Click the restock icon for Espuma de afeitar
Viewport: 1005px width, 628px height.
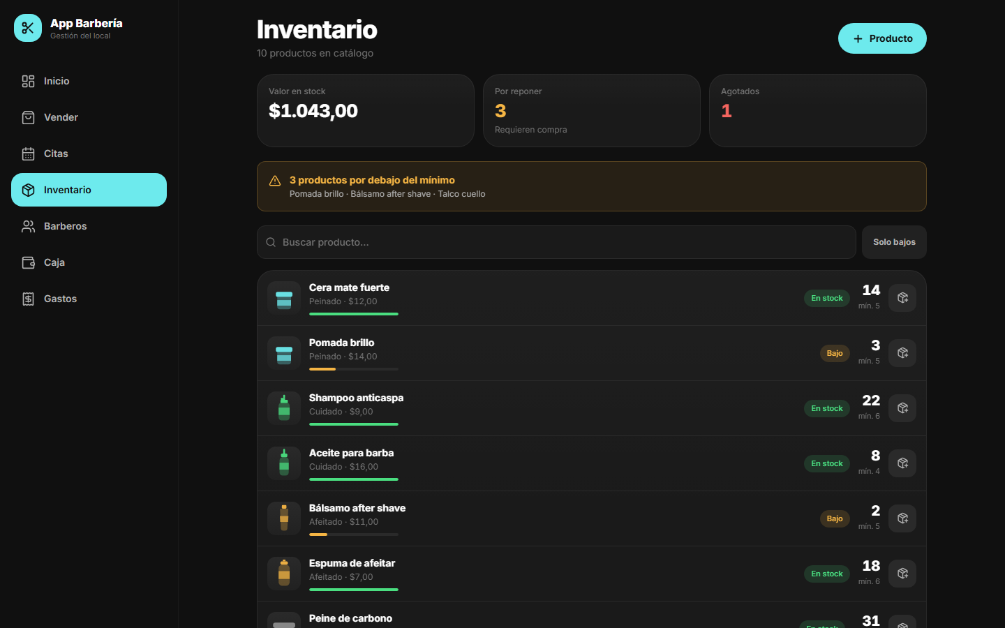902,574
